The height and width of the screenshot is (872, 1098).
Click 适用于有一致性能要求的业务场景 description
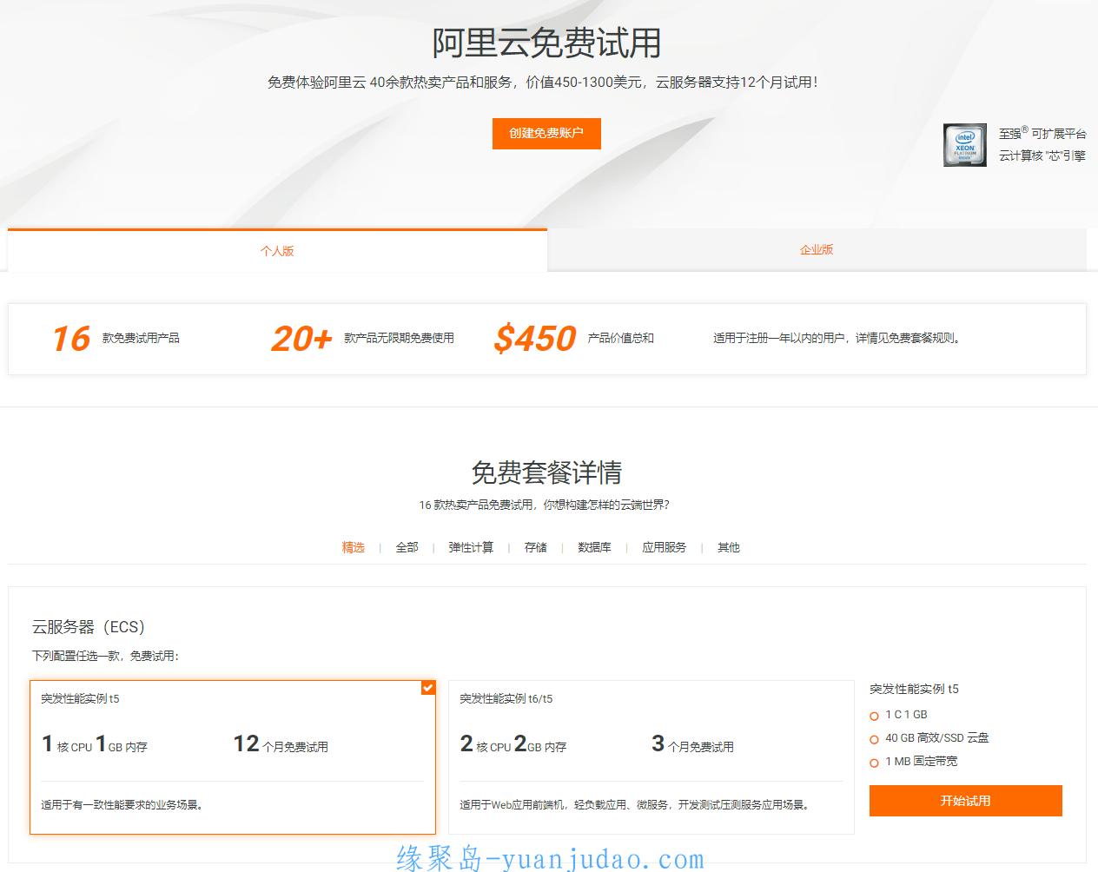123,805
